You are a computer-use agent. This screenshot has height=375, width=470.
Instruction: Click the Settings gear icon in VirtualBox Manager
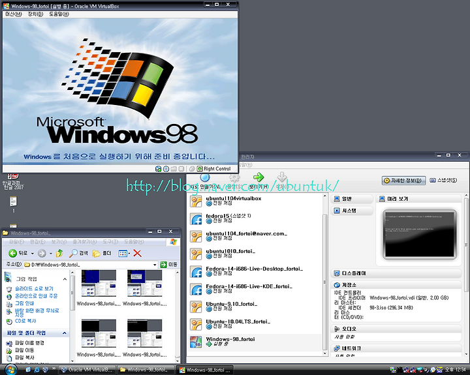point(235,177)
